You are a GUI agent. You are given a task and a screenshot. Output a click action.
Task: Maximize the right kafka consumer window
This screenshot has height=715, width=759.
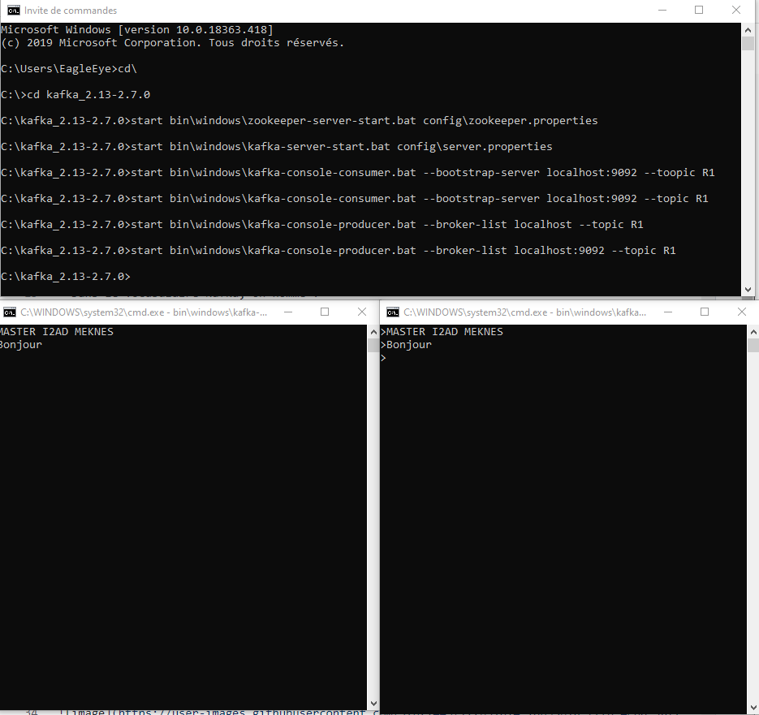click(705, 312)
